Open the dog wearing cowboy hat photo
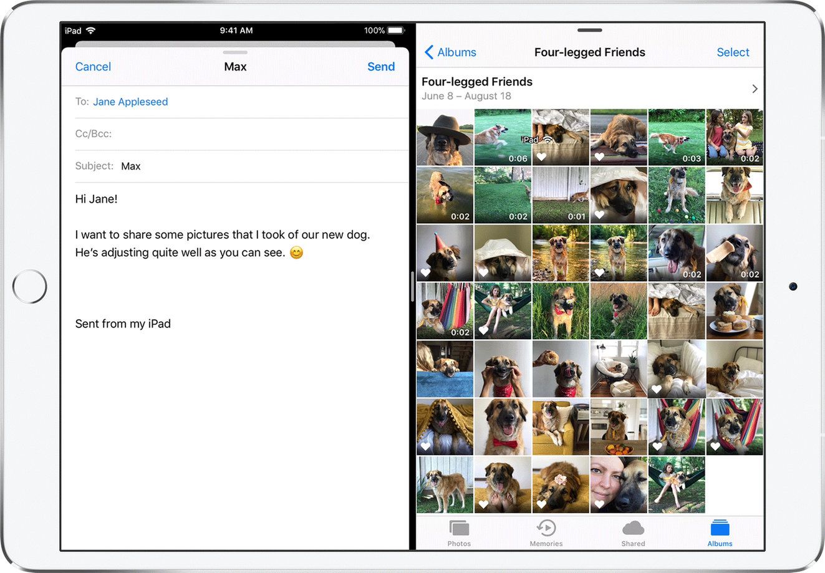This screenshot has width=825, height=573. pyautogui.click(x=445, y=137)
